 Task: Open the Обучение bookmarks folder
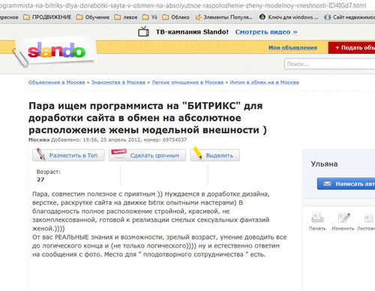[93, 17]
